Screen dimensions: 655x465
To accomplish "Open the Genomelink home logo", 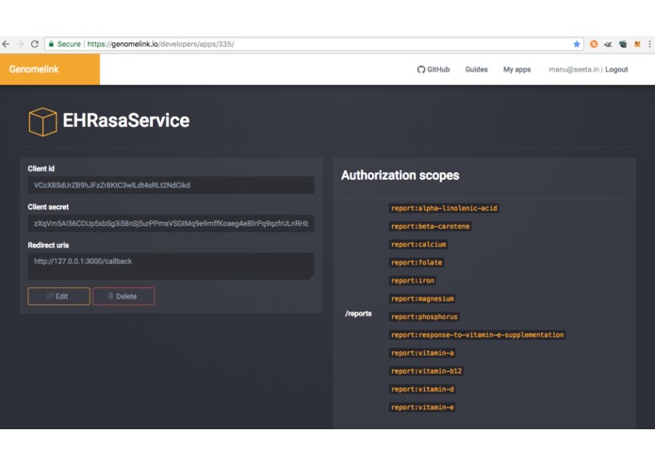I will [x=34, y=70].
